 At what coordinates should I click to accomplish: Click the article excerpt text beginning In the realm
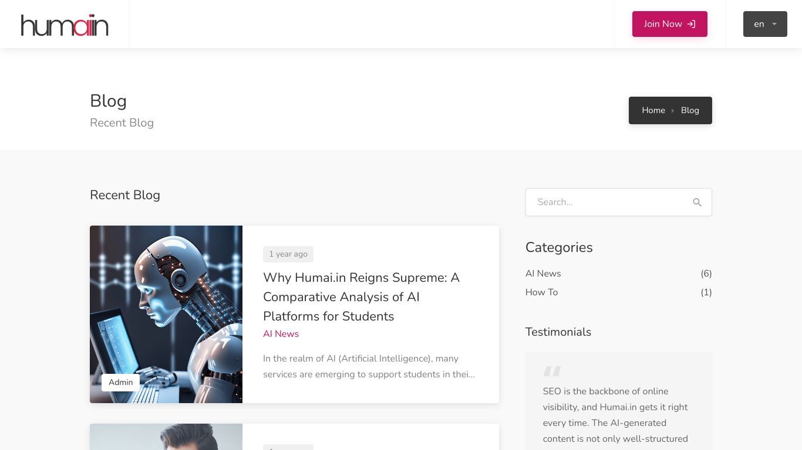coord(369,366)
